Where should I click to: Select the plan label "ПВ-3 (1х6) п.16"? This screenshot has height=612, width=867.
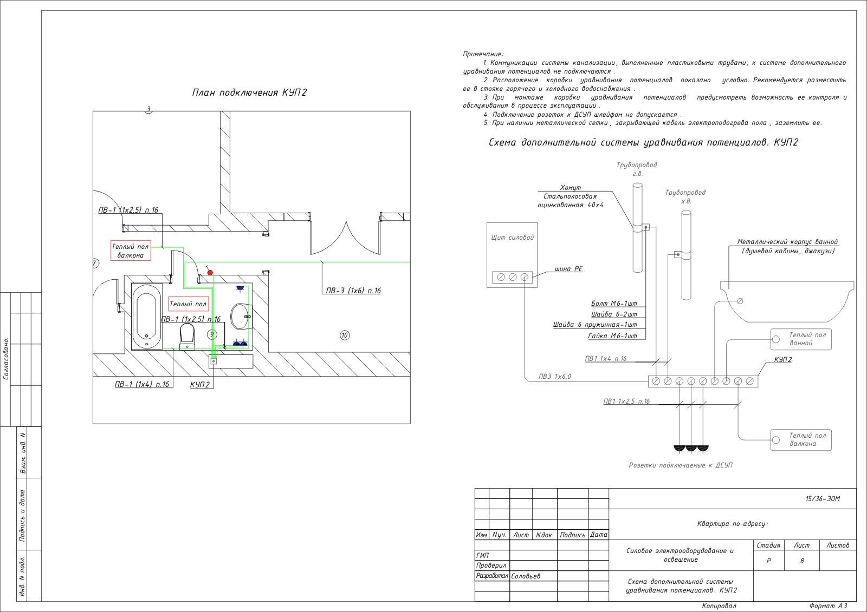point(353,291)
